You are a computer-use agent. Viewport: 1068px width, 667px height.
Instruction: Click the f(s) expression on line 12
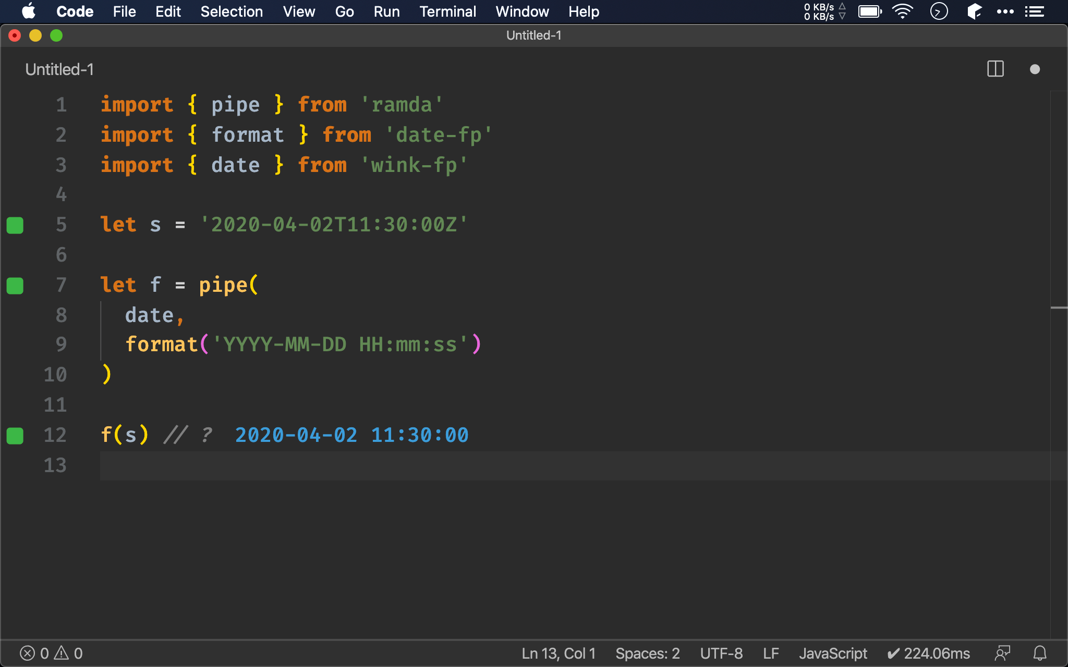tap(125, 435)
